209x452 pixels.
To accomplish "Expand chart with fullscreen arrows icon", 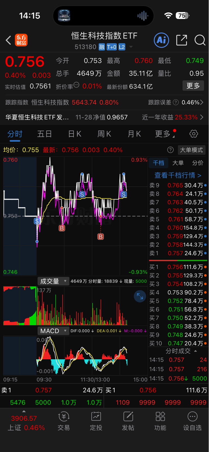I will [140, 296].
